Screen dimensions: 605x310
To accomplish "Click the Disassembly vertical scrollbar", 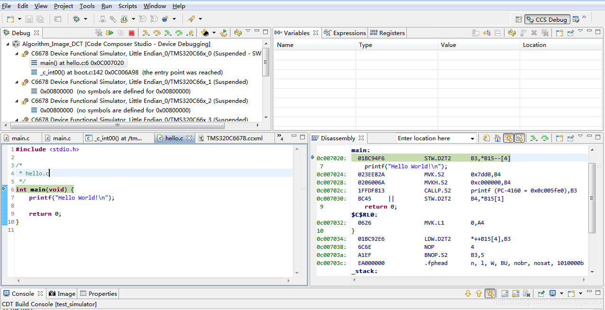I will 592,198.
